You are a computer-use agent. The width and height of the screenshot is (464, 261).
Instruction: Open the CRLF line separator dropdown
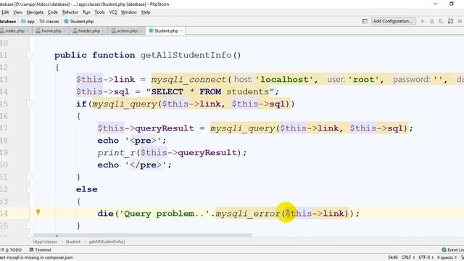pyautogui.click(x=408, y=257)
